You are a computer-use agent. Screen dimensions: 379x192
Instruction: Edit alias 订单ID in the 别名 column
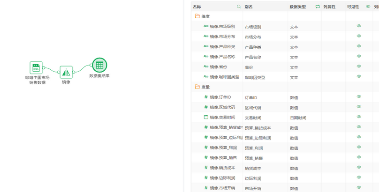click(x=251, y=98)
